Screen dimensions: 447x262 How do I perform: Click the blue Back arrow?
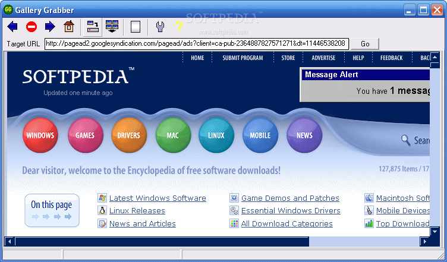pyautogui.click(x=12, y=27)
